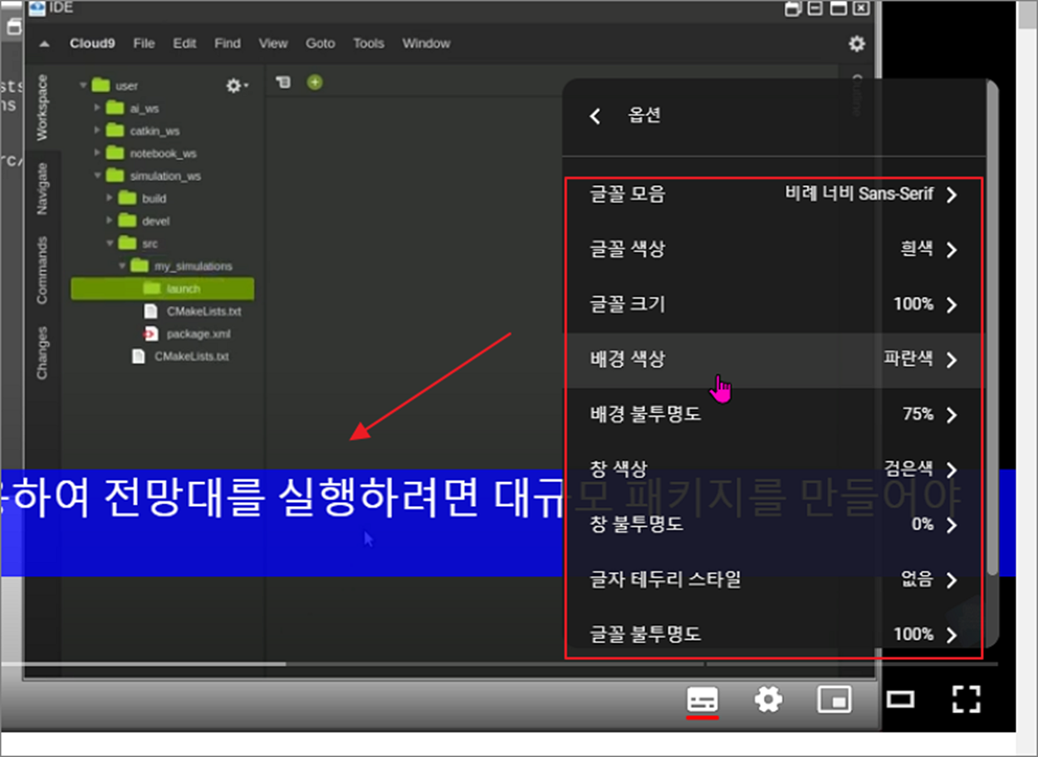
Task: Open the Goto menu in the IDE
Action: [x=320, y=43]
